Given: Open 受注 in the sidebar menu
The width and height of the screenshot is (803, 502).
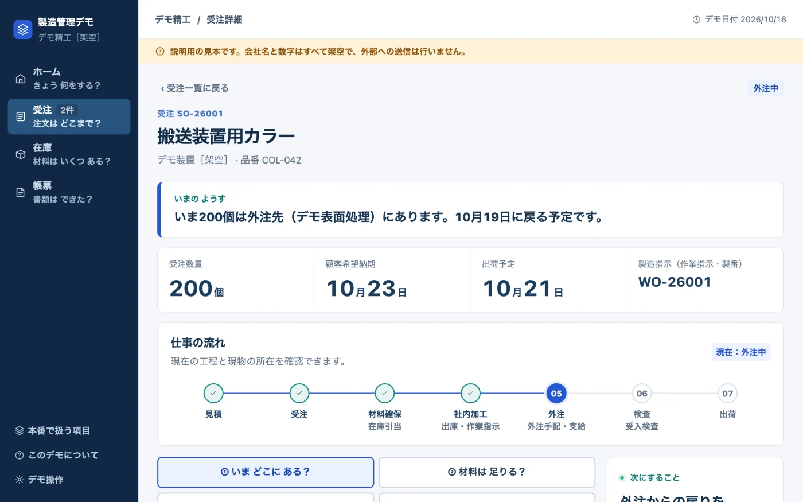Looking at the screenshot, I should [x=69, y=116].
